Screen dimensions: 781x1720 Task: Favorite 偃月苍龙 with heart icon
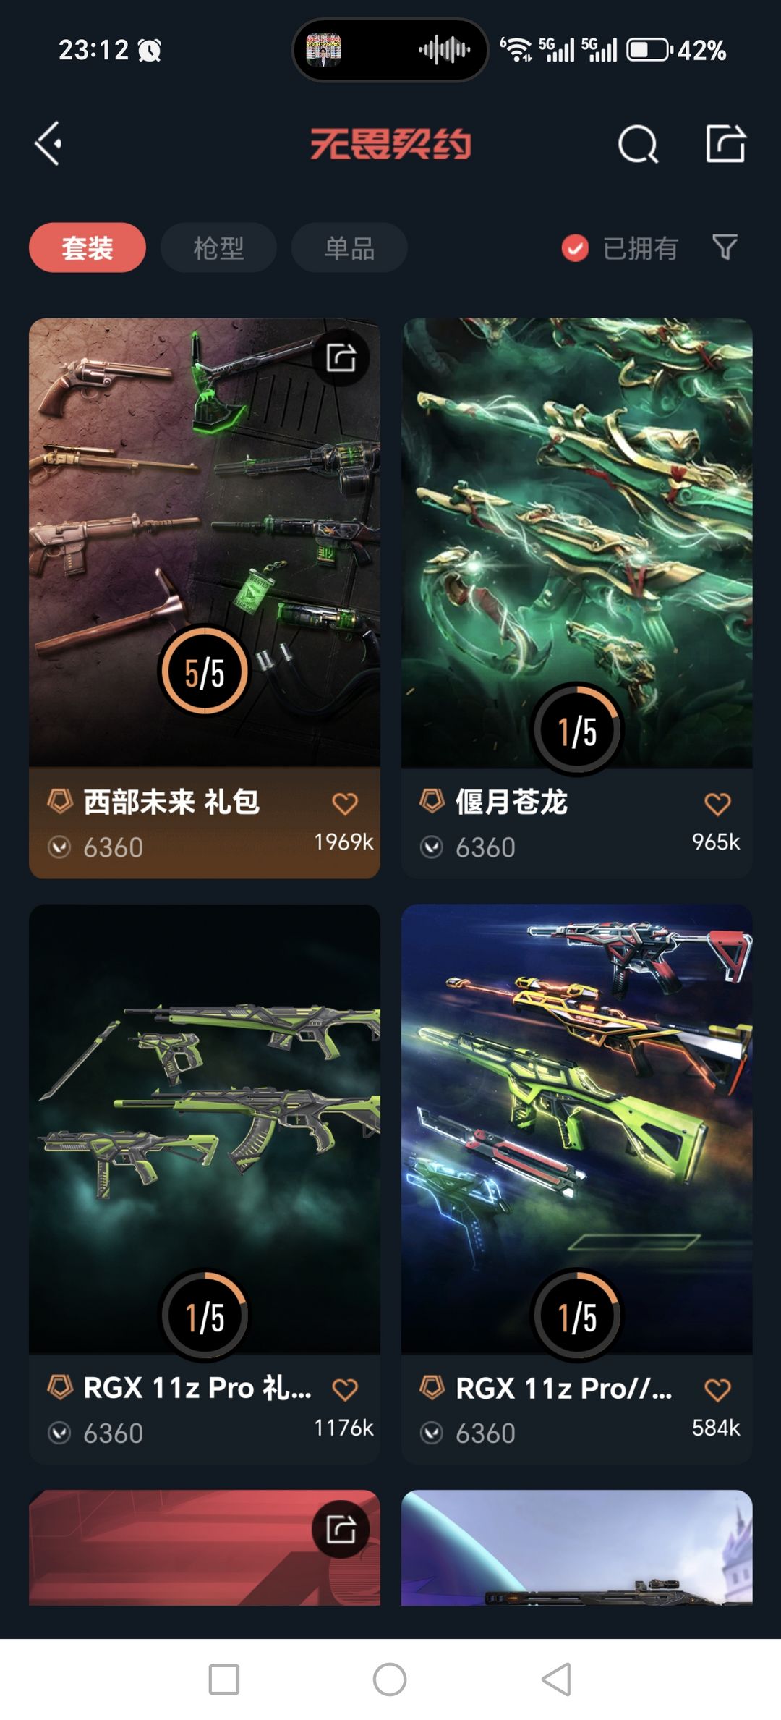(717, 803)
